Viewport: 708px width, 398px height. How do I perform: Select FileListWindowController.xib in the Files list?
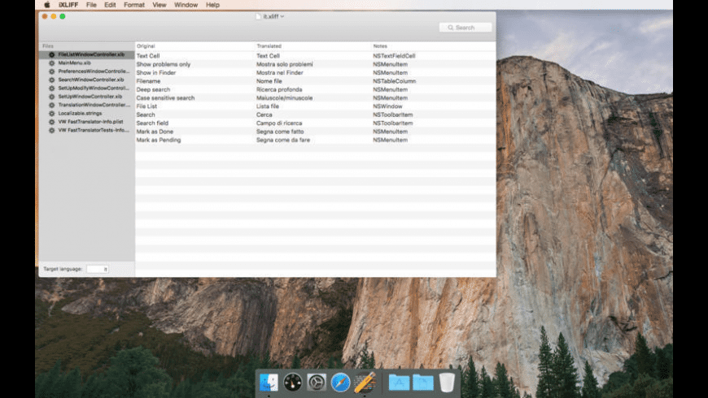91,54
